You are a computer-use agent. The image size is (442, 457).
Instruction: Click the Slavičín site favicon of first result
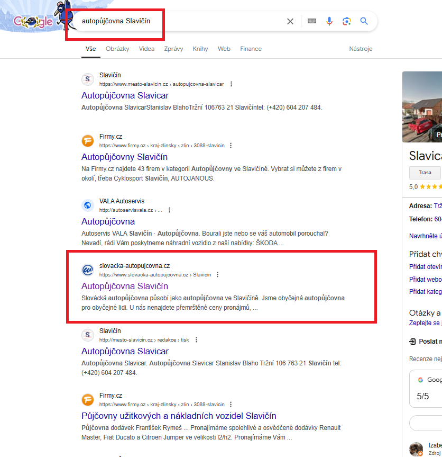coord(88,79)
